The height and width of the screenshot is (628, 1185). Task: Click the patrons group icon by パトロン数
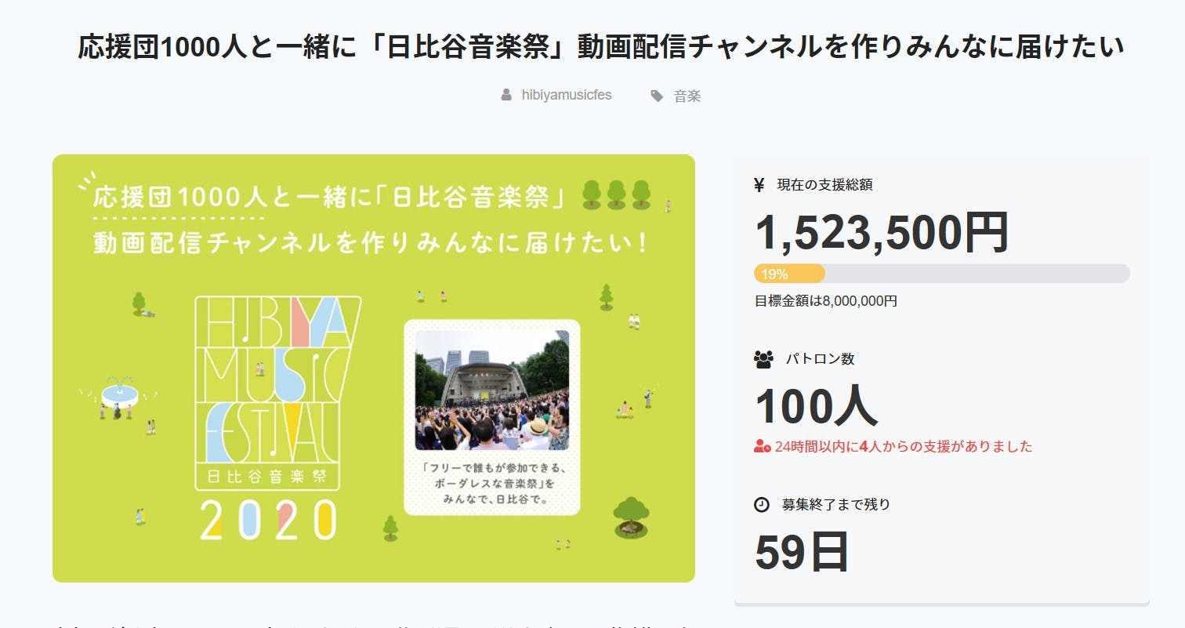click(x=763, y=359)
